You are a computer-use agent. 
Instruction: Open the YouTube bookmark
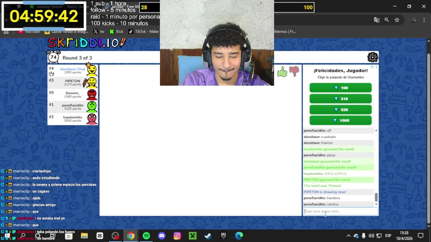click(29, 32)
